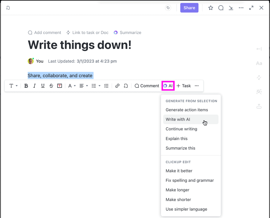Click the 'Write things down!' title
Image resolution: width=270 pixels, height=218 pixels.
[80, 45]
